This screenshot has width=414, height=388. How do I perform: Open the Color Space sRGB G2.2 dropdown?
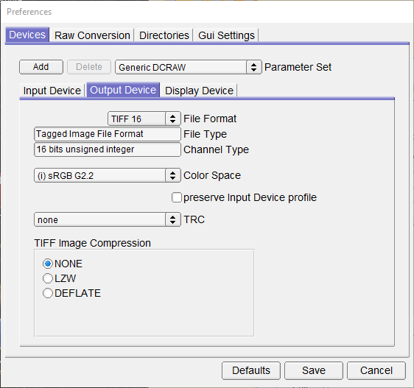pos(172,175)
